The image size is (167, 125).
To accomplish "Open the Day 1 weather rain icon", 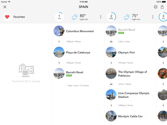I will 74,17.
